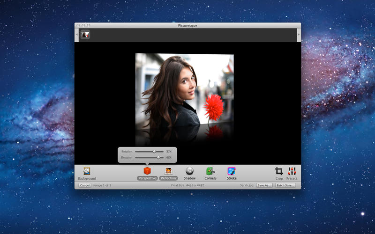Click the Picturesque window title bar
Screen dimensions: 375x234
187,25
